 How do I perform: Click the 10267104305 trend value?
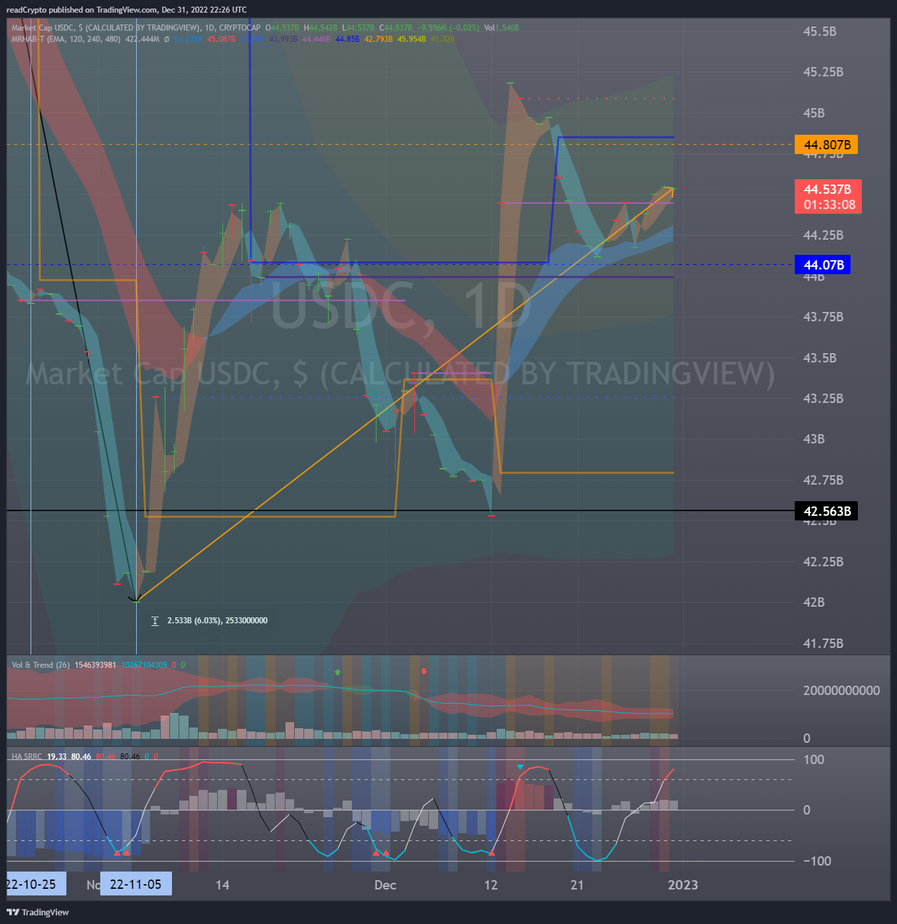(x=144, y=665)
